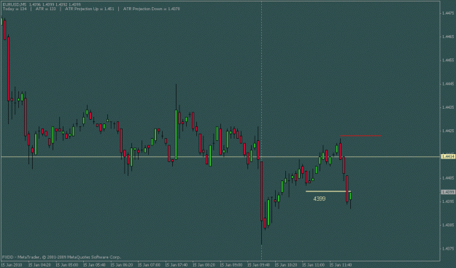Click the "ATR = 133" indicator value

coord(46,9)
